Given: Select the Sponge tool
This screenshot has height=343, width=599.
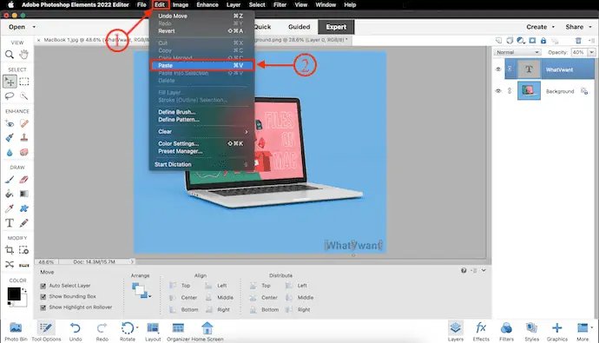Looking at the screenshot, I should (24, 152).
